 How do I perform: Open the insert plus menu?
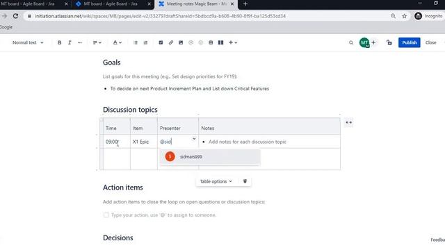click(233, 42)
